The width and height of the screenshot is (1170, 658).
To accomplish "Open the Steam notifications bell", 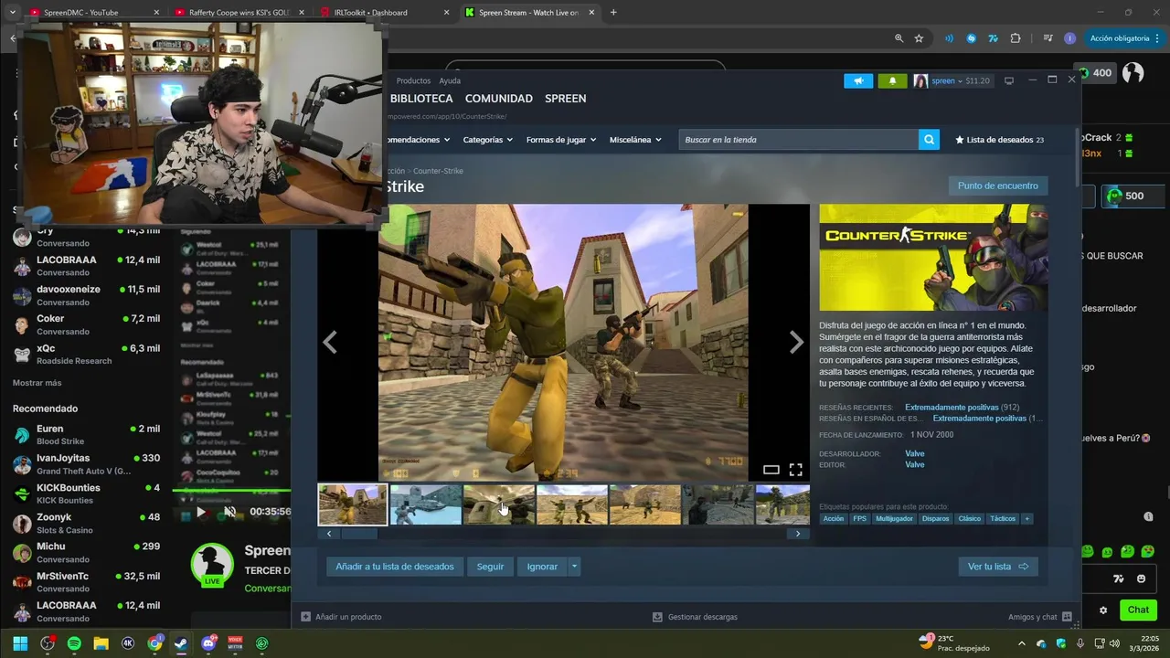I will pyautogui.click(x=892, y=80).
